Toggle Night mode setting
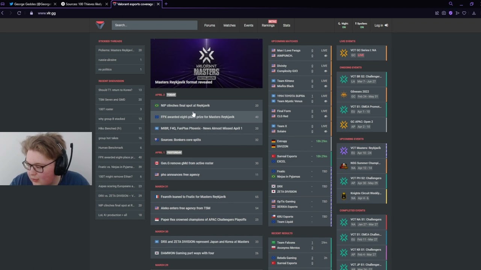This screenshot has height=270, width=481. coord(343,25)
